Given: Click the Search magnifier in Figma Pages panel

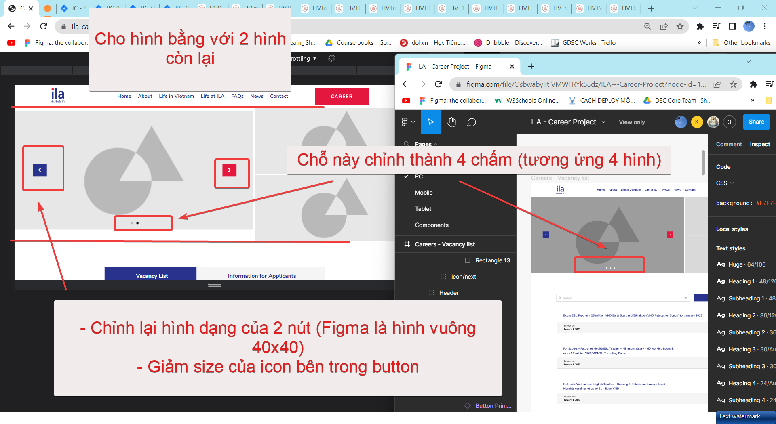Looking at the screenshot, I should tap(406, 144).
